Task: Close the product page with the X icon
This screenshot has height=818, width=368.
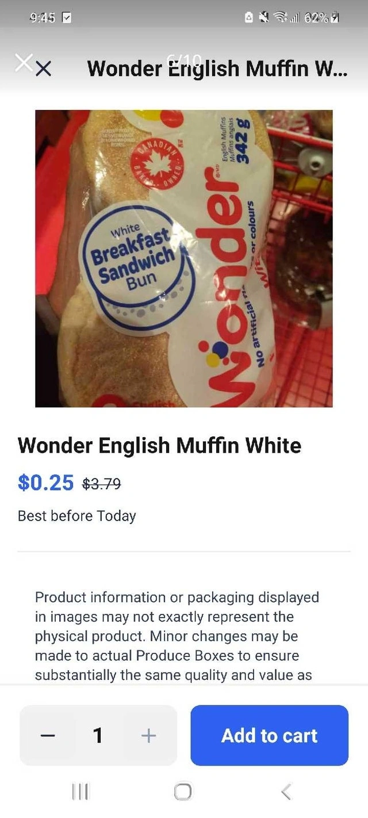Action: point(44,69)
